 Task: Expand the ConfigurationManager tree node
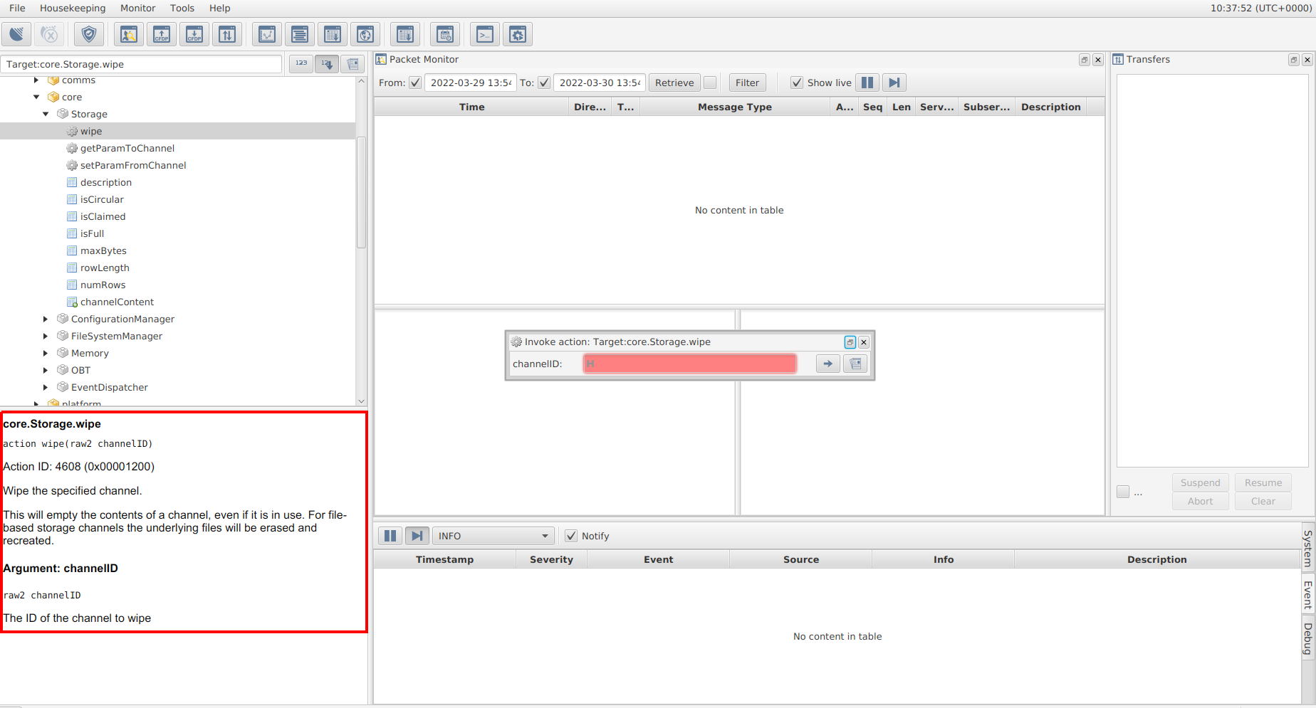pos(46,319)
